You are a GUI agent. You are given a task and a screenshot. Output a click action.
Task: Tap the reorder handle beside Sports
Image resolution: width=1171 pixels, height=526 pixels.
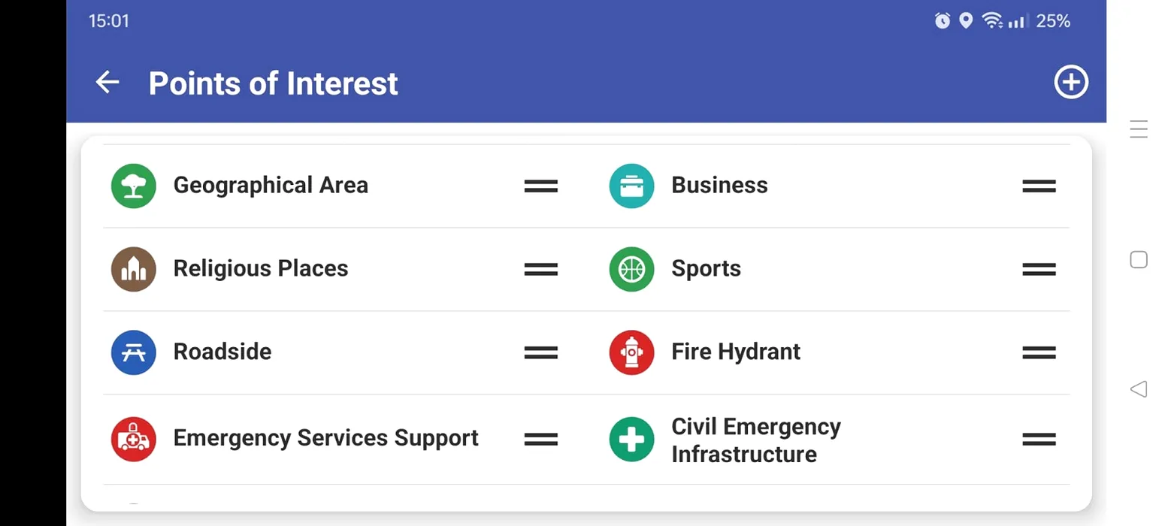[1039, 270]
